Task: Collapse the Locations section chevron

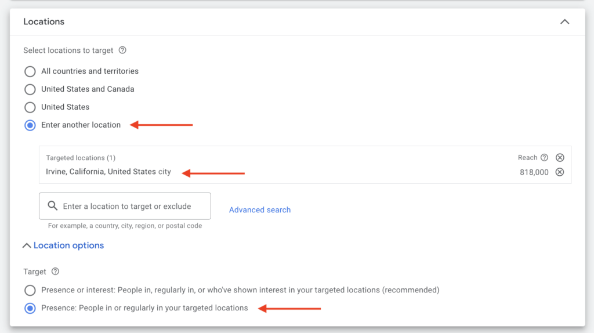Action: point(564,21)
